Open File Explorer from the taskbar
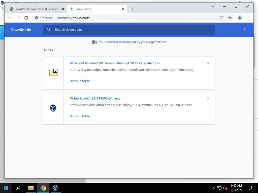Screen dimensions: 258x193 click(31, 188)
